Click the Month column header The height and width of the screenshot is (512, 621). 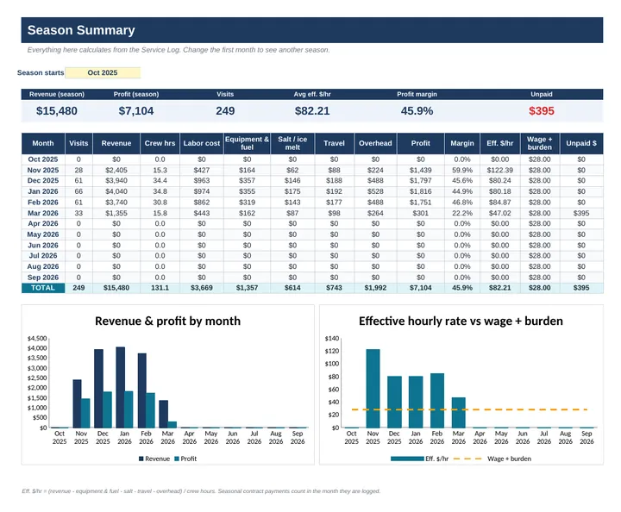pyautogui.click(x=43, y=143)
